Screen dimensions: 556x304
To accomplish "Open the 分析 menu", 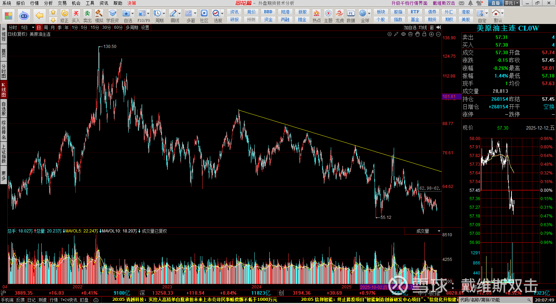I will click(48, 3).
